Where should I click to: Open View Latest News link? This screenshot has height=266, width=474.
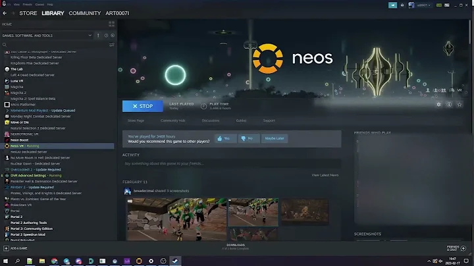coord(325,175)
